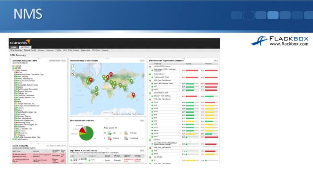This screenshot has height=176, width=313.
Task: Expand the EMEA region tree node
Action: click(x=14, y=68)
